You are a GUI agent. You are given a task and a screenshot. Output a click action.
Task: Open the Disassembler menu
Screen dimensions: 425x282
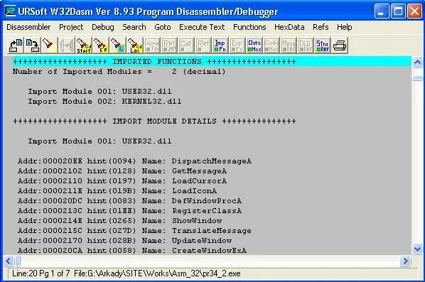28,27
